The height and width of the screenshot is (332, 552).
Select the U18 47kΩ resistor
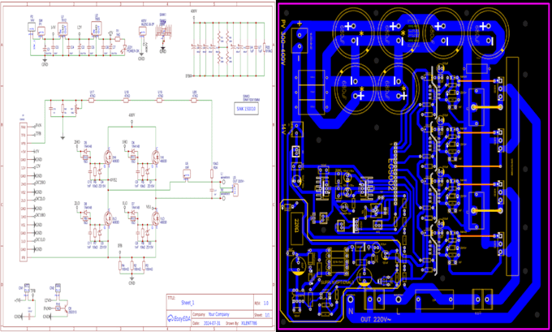pyautogui.click(x=127, y=101)
